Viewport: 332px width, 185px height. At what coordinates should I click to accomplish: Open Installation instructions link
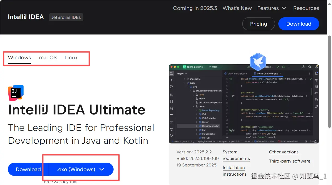(235, 171)
